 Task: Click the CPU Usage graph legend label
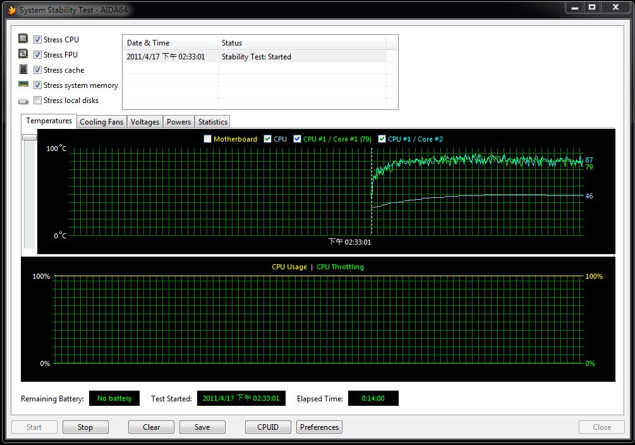(x=289, y=267)
